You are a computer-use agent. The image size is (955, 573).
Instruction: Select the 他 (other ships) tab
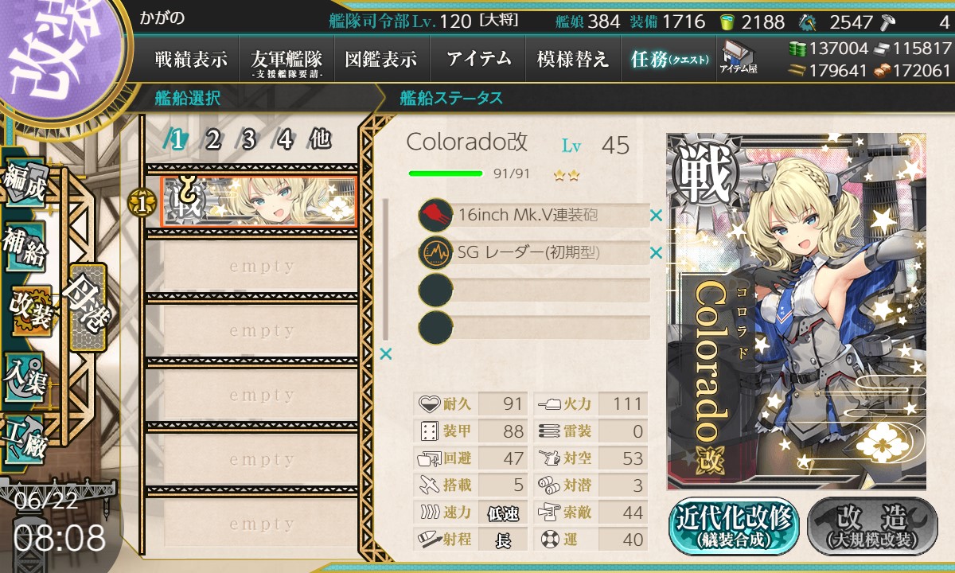coord(320,140)
